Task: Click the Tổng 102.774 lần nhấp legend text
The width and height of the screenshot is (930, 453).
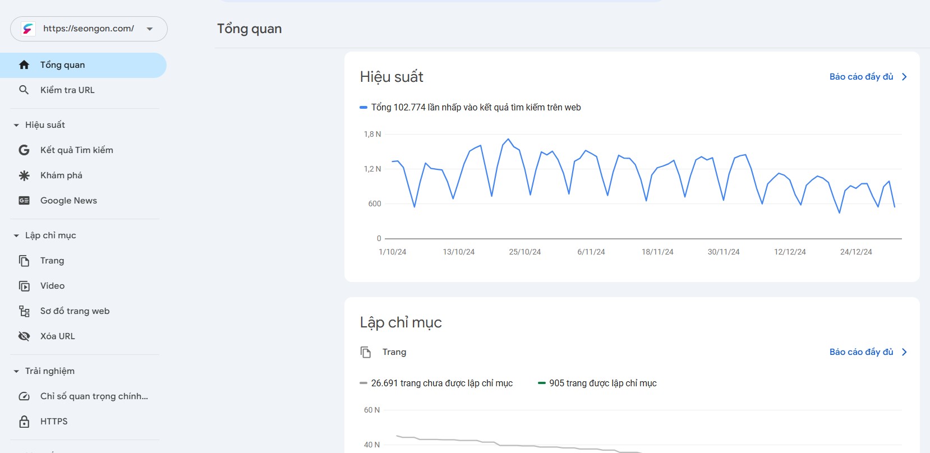Action: tap(476, 108)
